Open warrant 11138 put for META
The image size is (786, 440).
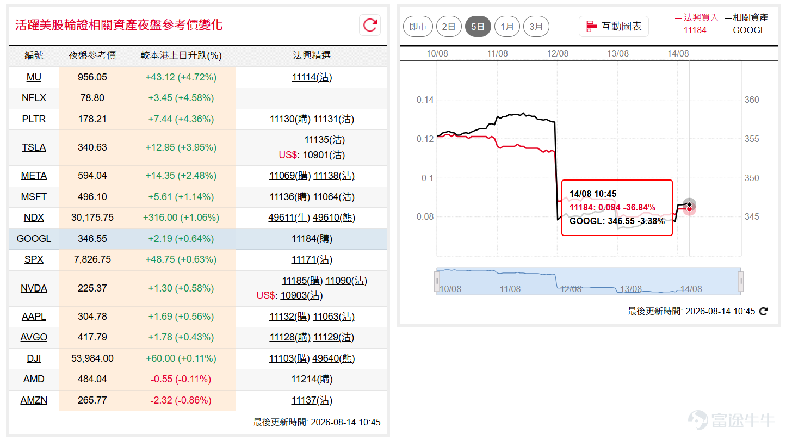[334, 176]
